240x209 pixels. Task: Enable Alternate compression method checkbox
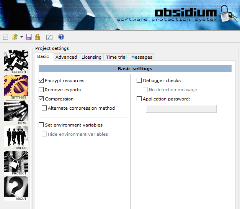pos(44,108)
